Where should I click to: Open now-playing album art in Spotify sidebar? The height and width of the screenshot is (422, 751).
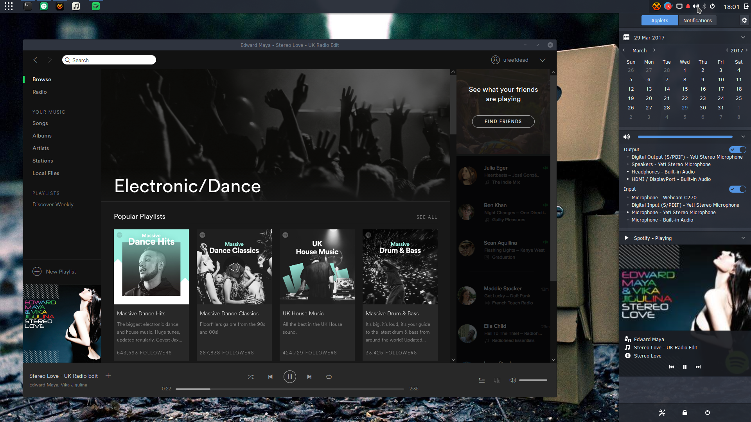click(x=62, y=324)
